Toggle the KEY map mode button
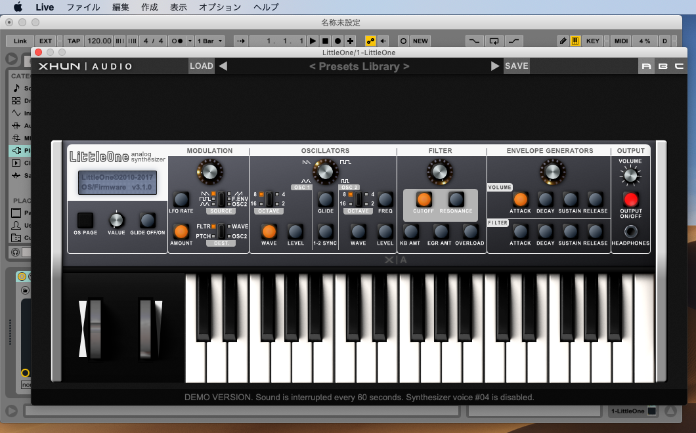The width and height of the screenshot is (696, 433). 592,41
